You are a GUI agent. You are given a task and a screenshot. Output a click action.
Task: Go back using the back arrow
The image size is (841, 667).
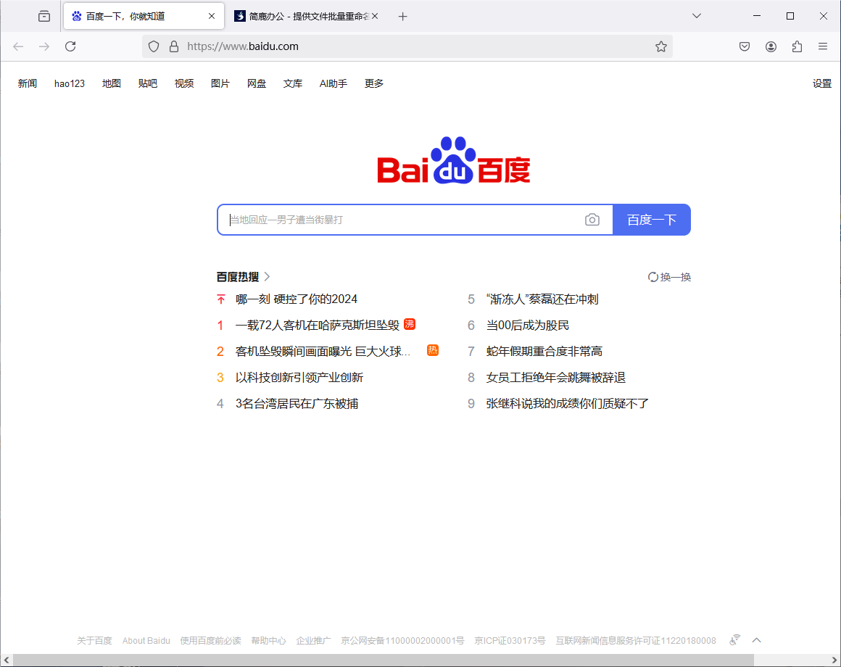[x=17, y=46]
